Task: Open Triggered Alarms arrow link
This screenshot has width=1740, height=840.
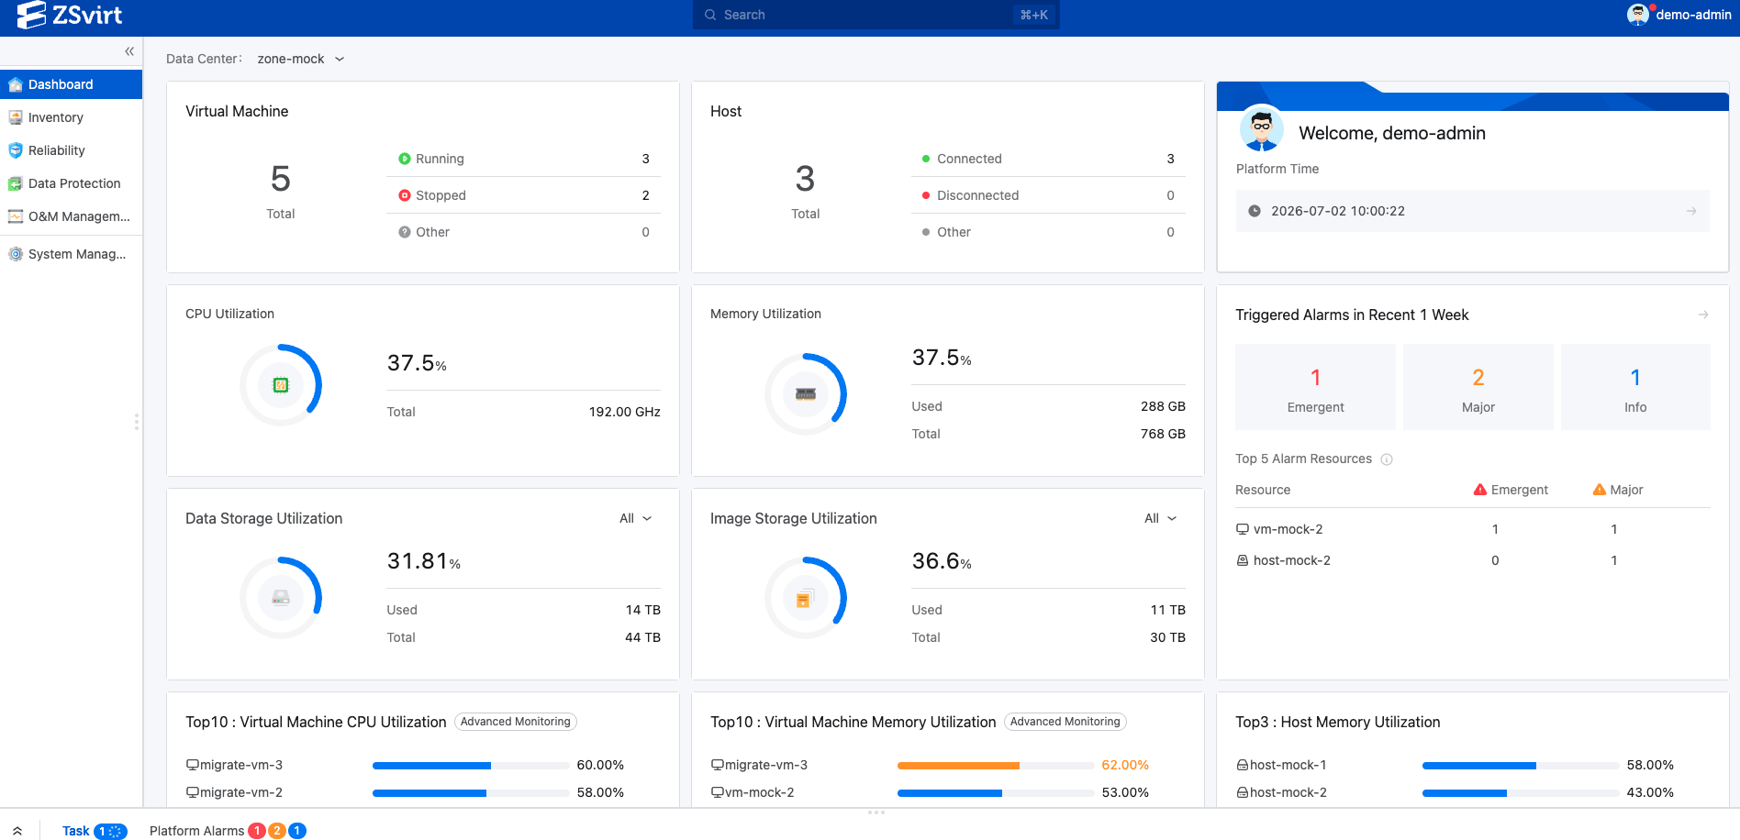Action: point(1703,315)
